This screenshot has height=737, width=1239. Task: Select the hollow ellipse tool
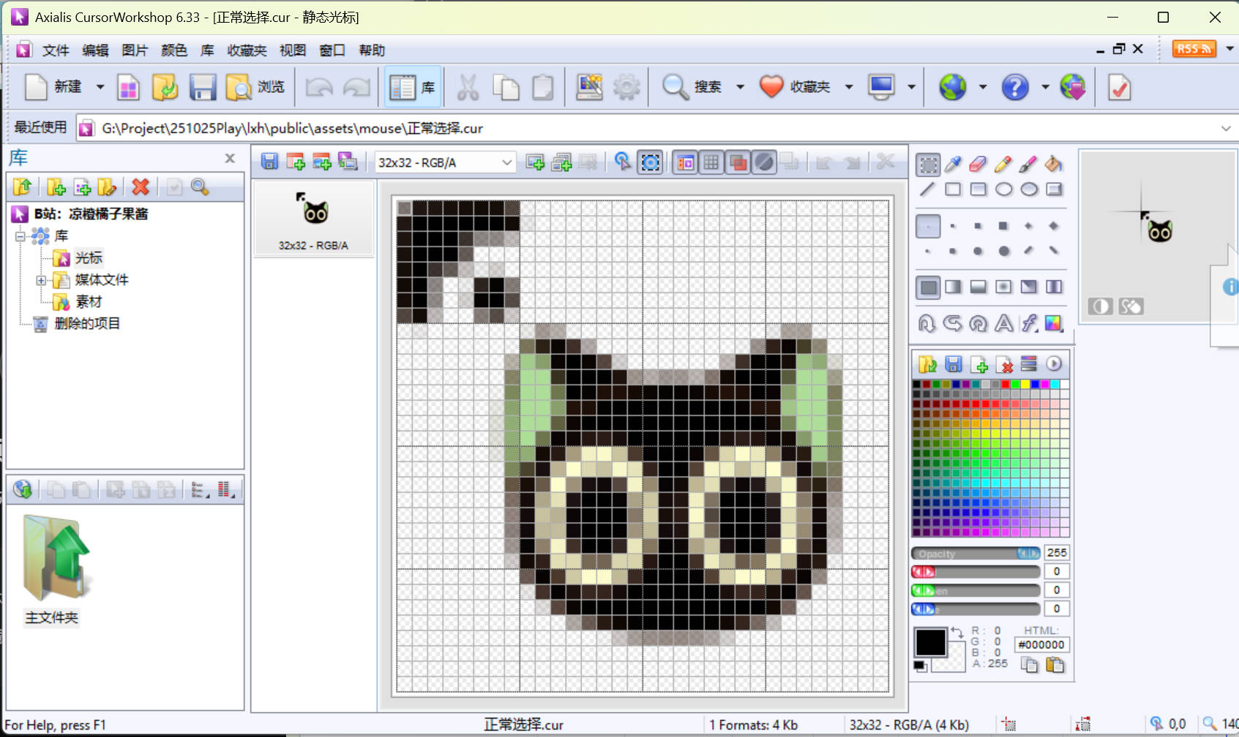(1003, 189)
